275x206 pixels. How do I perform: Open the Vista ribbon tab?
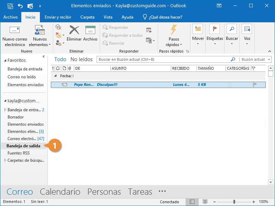108,17
